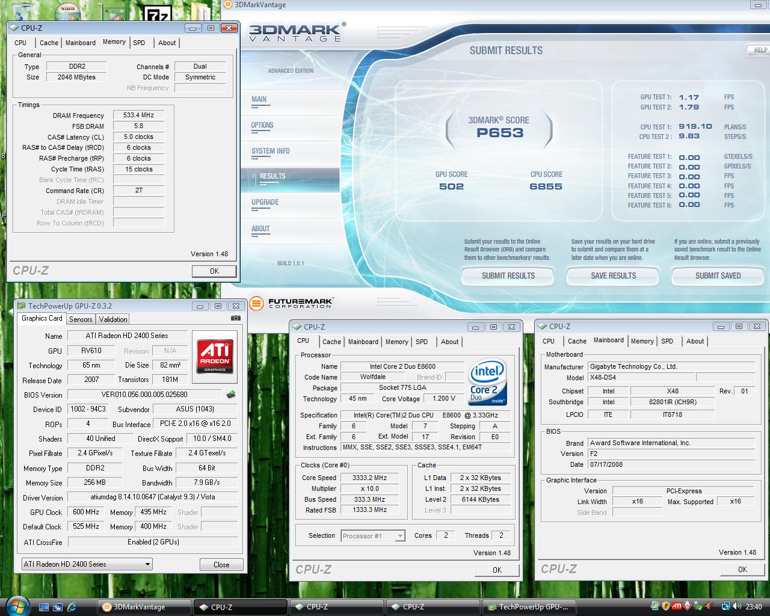Screen dimensions: 770x616
Task: Open Cache tab in CPU-Z processor window
Action: 331,342
